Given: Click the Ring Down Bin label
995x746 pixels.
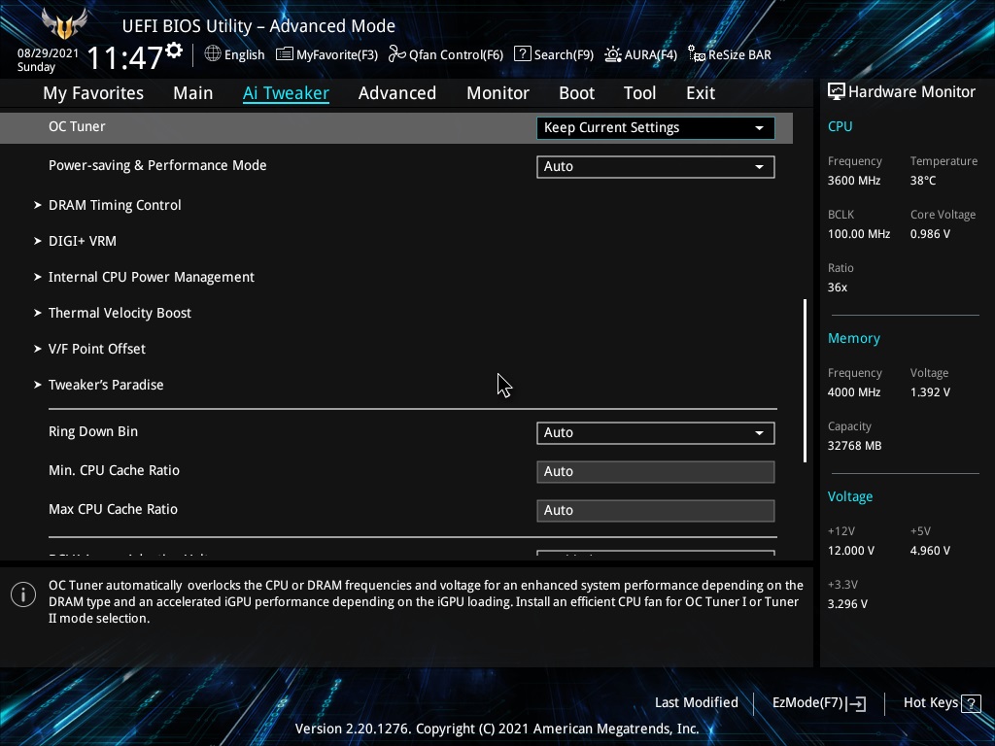Looking at the screenshot, I should (93, 431).
